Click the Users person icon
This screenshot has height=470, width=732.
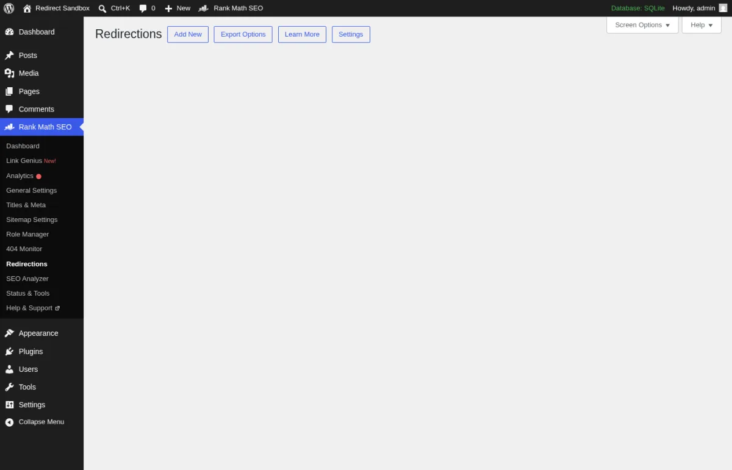[9, 369]
